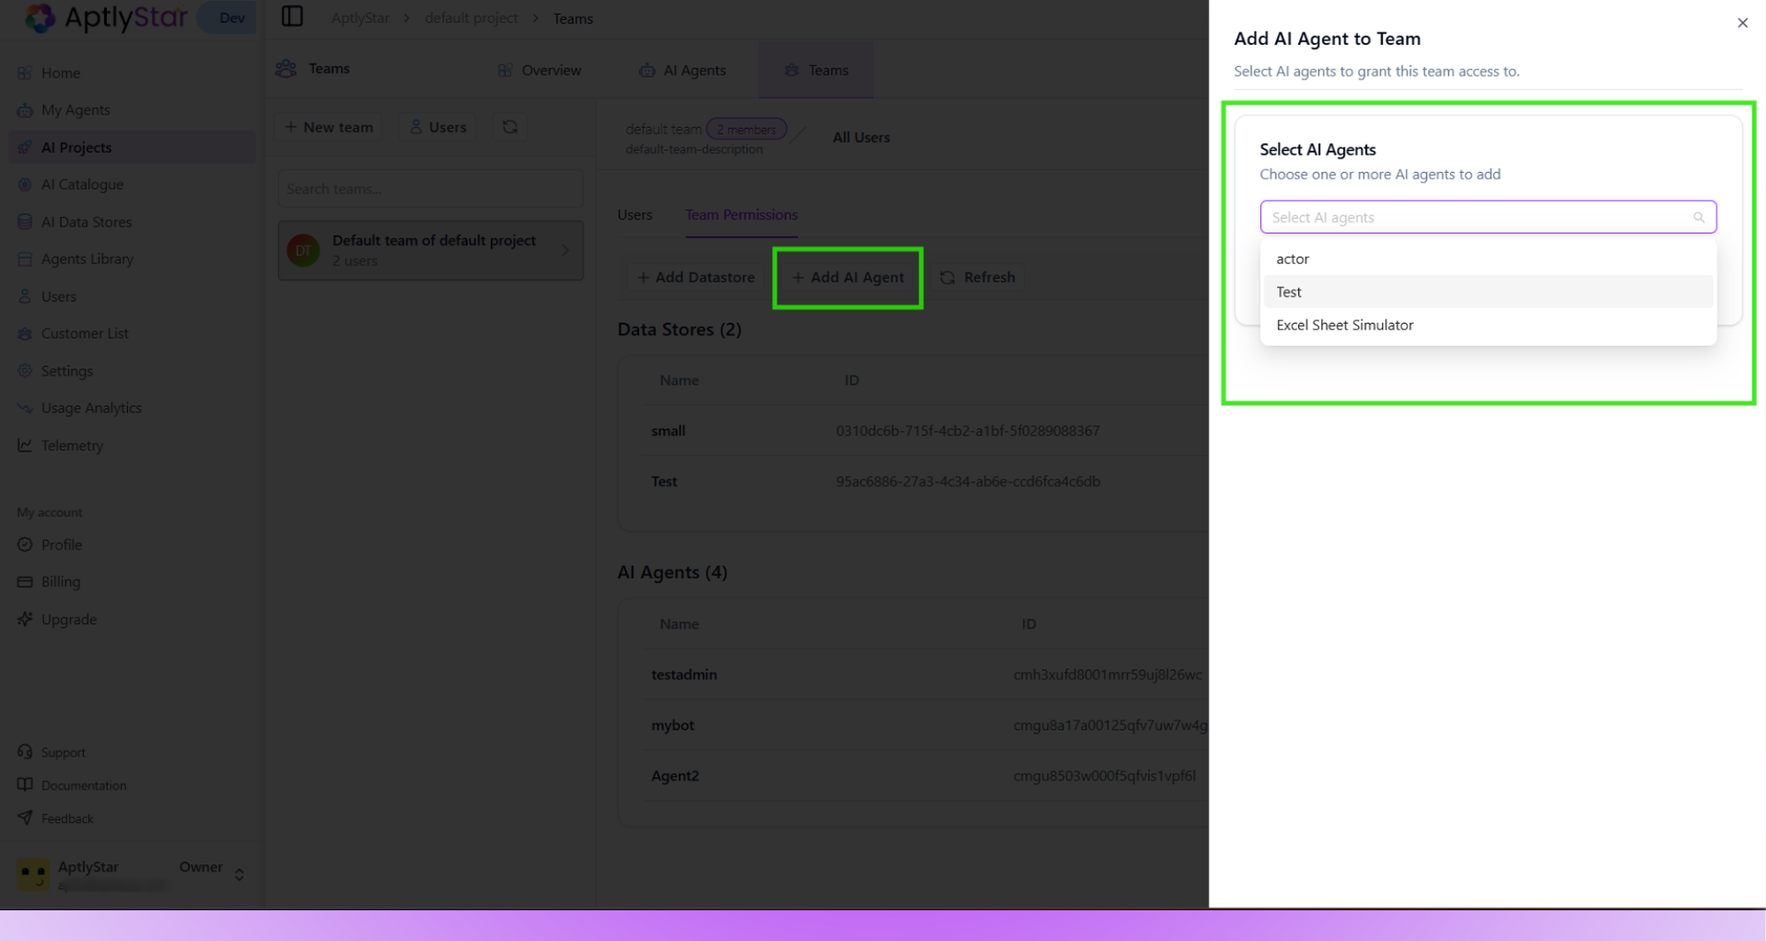Screen dimensions: 1766x941
Task: Create a New team
Action: click(327, 126)
